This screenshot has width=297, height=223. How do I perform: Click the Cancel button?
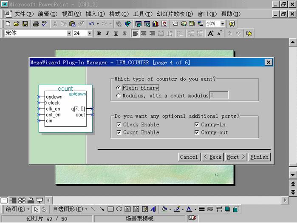pyautogui.click(x=189, y=157)
